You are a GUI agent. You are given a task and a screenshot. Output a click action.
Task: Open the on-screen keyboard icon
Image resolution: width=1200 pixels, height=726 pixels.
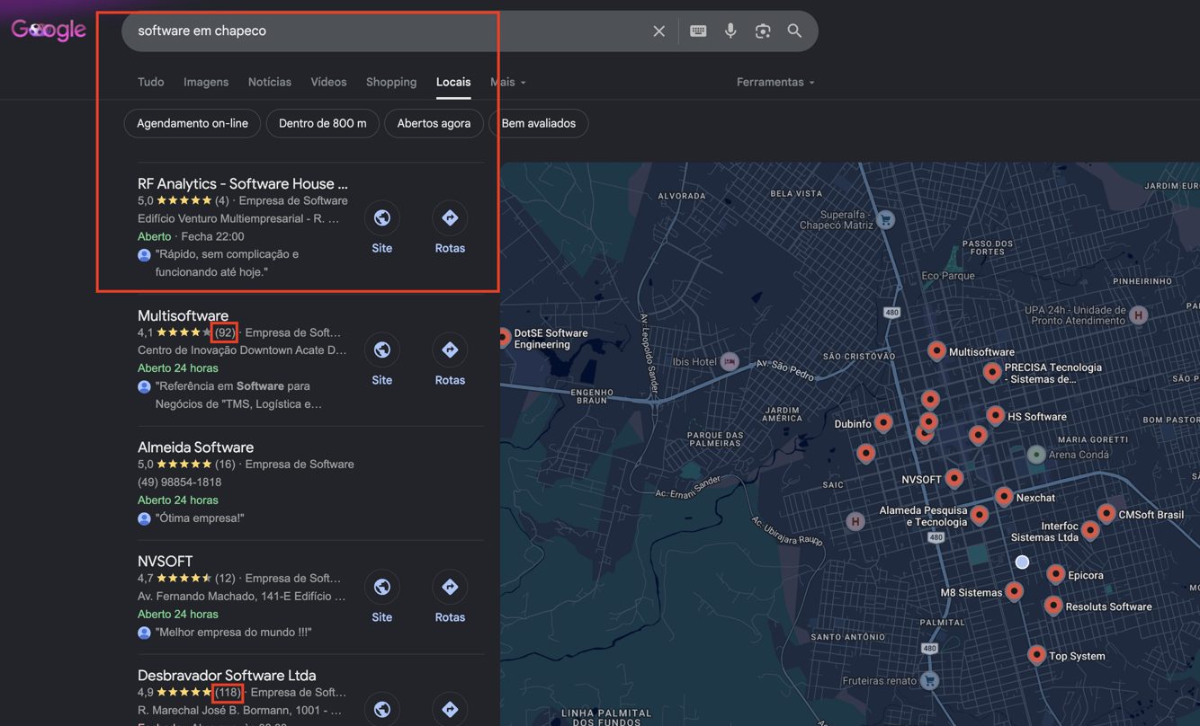pos(698,31)
